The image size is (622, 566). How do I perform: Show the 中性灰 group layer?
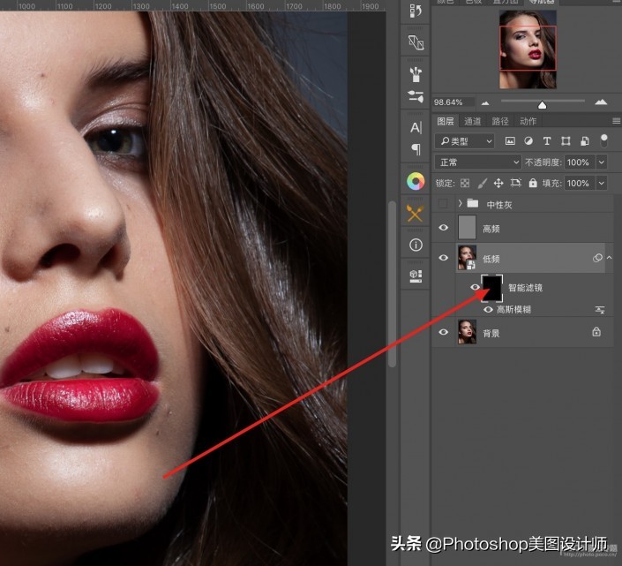(444, 204)
